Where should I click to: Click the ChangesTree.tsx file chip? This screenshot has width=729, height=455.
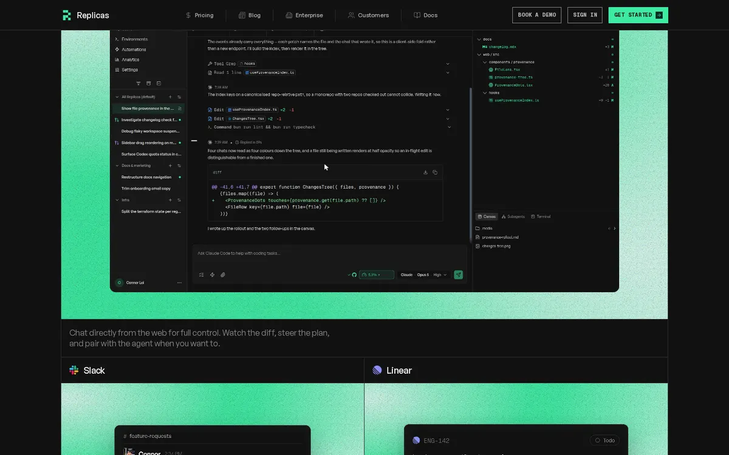click(246, 119)
